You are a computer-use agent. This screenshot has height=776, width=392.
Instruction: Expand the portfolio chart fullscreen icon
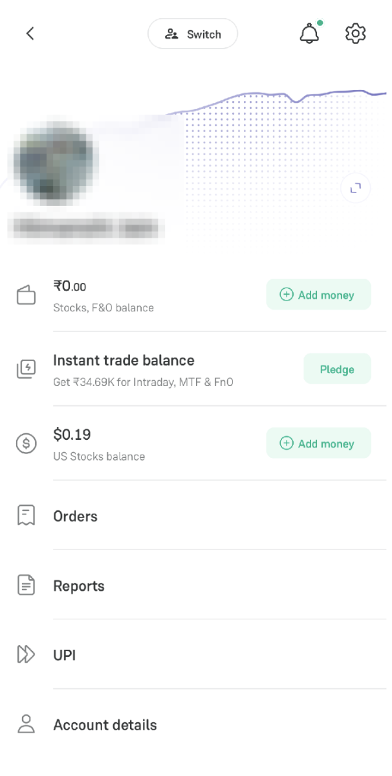pos(356,188)
